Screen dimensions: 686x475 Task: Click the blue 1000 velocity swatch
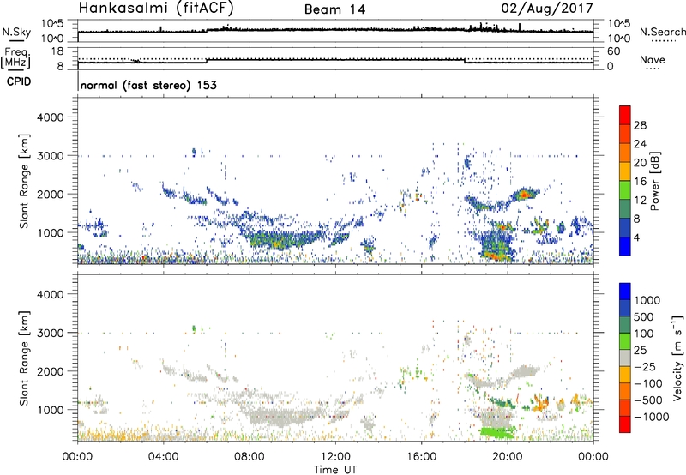pyautogui.click(x=625, y=292)
